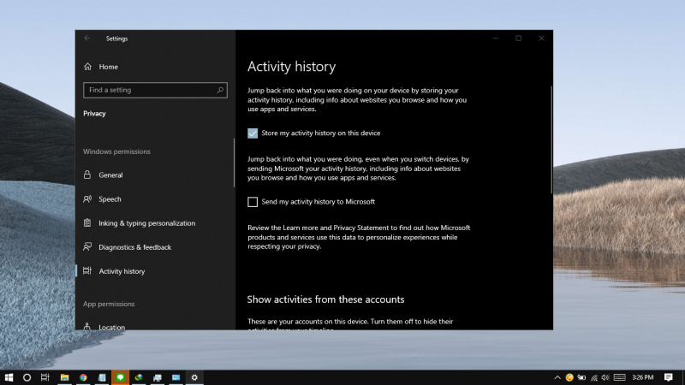The image size is (685, 385).
Task: Click the back arrow in Settings
Action: (x=87, y=38)
